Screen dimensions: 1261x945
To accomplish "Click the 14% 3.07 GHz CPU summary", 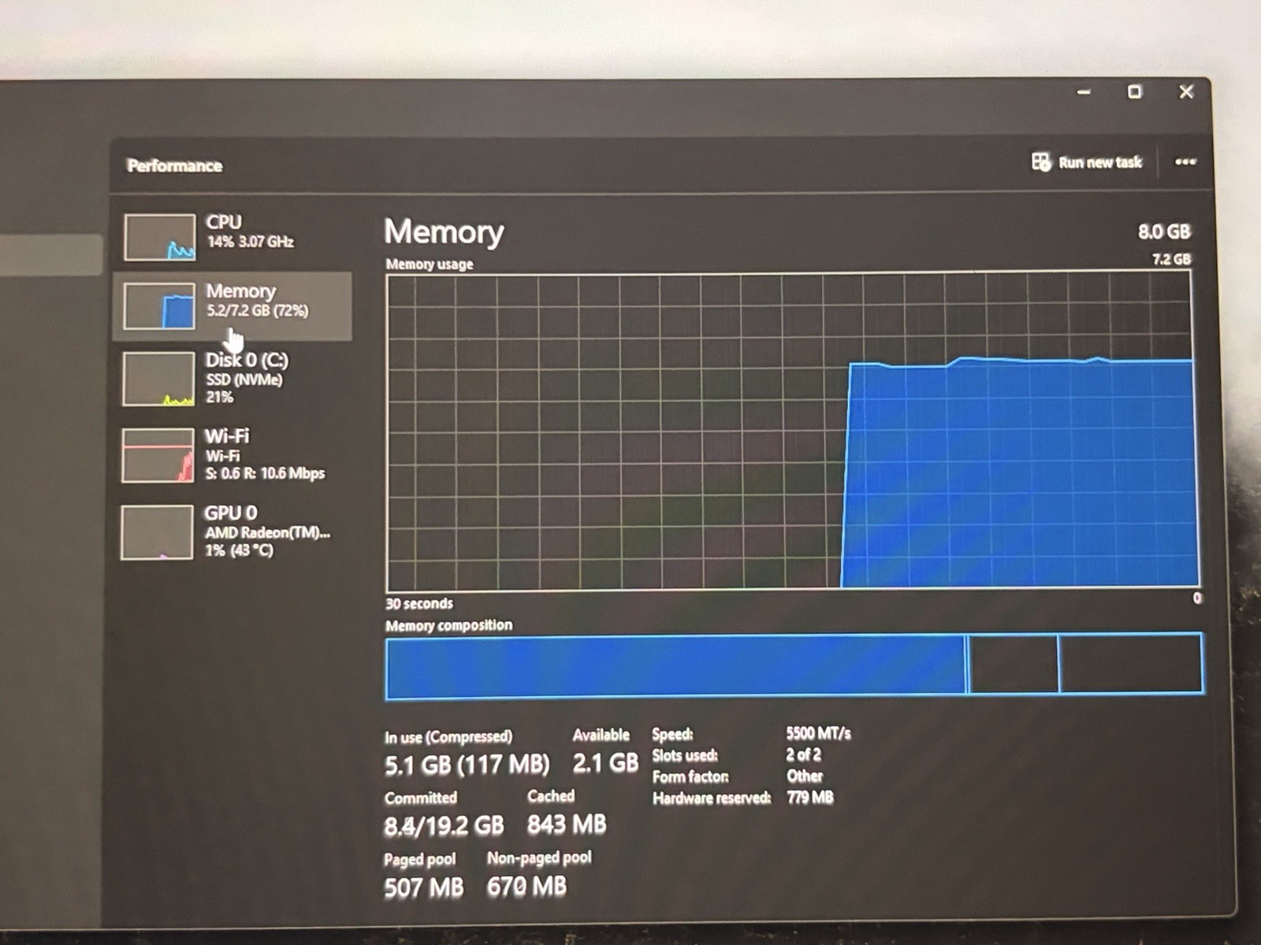I will pyautogui.click(x=251, y=242).
